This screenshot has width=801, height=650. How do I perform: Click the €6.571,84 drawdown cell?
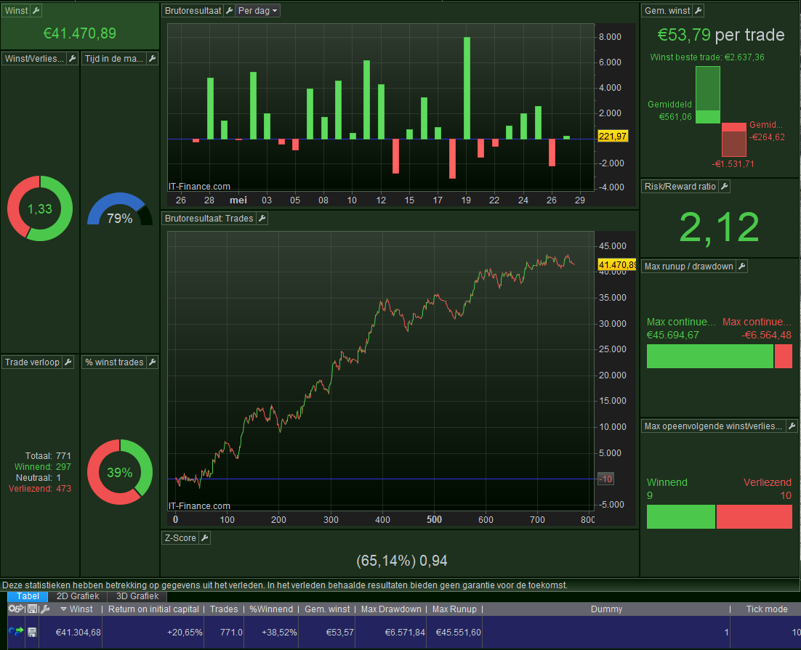click(x=391, y=632)
